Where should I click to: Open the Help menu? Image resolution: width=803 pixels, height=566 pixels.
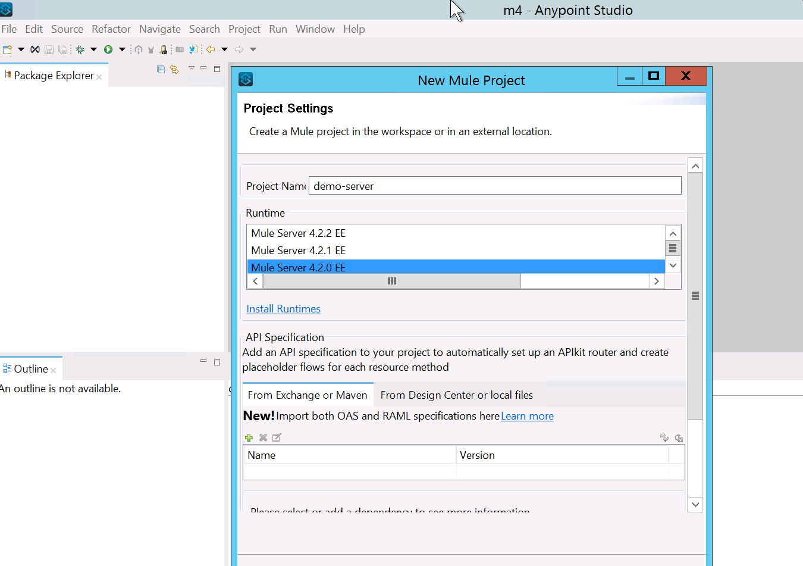click(x=354, y=29)
